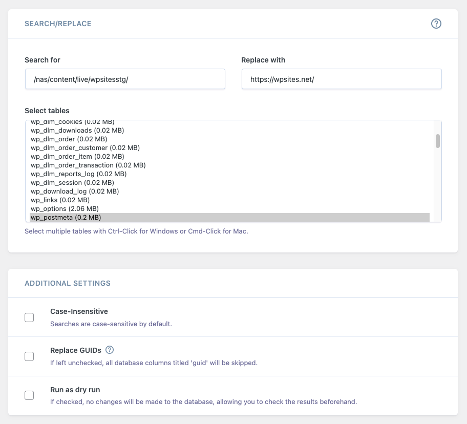Click the Replace with input field
Image resolution: width=467 pixels, height=424 pixels.
tap(341, 79)
